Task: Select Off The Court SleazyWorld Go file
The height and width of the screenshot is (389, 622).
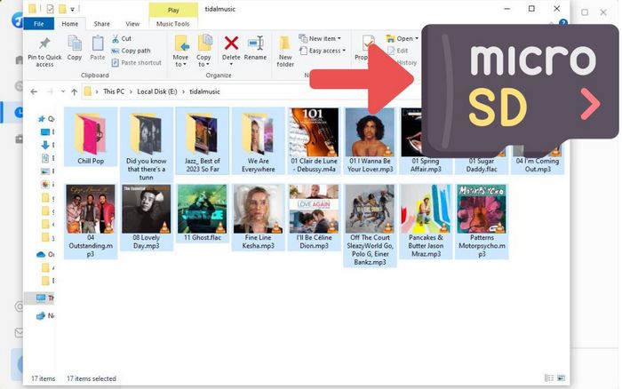Action: (x=371, y=226)
